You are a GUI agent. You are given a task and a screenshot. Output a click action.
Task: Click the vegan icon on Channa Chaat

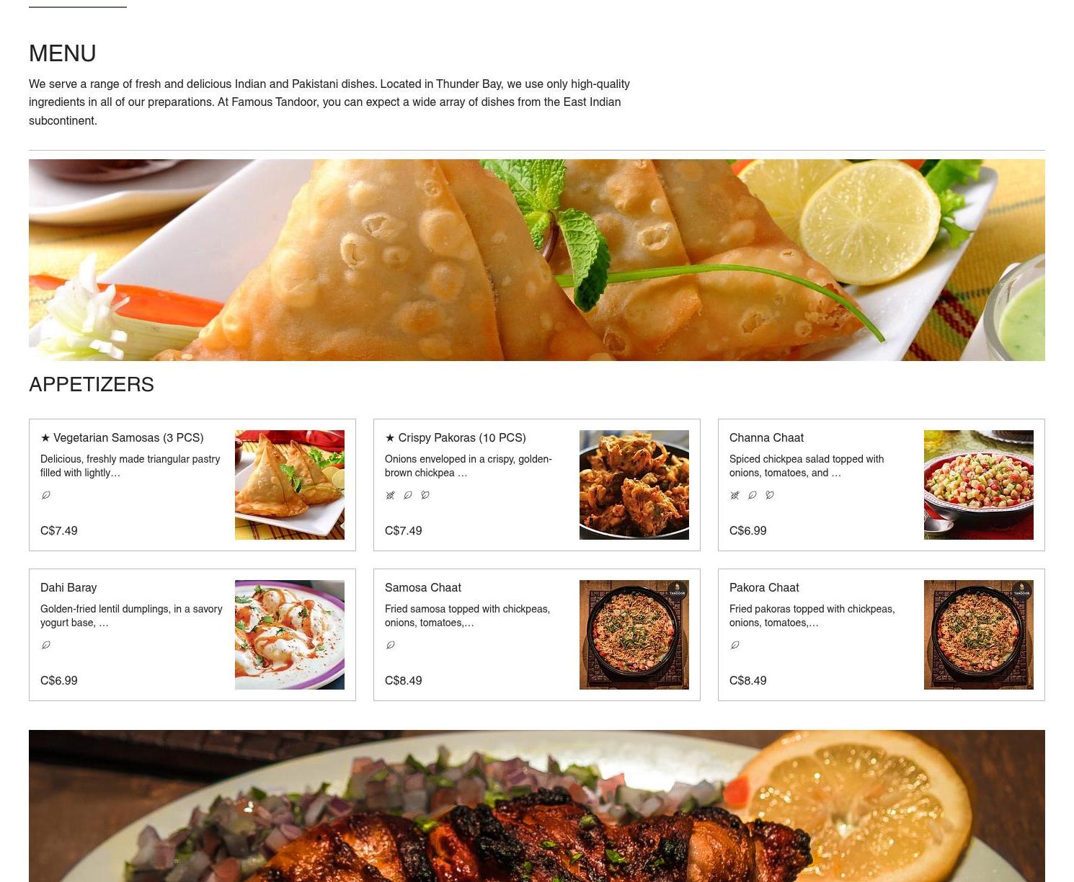(x=769, y=495)
